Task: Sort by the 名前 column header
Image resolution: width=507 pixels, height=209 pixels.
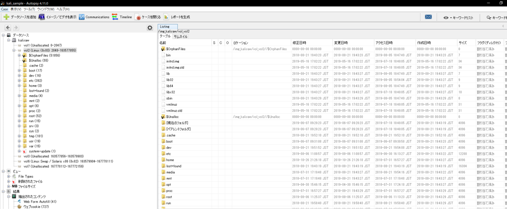Action: pyautogui.click(x=184, y=43)
